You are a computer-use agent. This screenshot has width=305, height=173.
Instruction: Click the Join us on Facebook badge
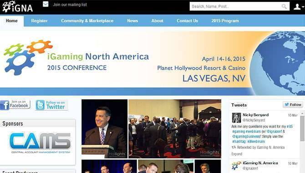pyautogui.click(x=15, y=105)
